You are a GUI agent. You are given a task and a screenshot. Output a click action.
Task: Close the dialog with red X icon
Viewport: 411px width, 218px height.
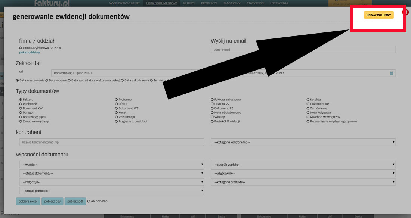(x=405, y=12)
